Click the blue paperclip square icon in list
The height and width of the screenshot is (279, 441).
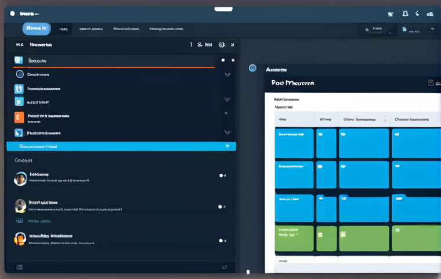coord(19,89)
